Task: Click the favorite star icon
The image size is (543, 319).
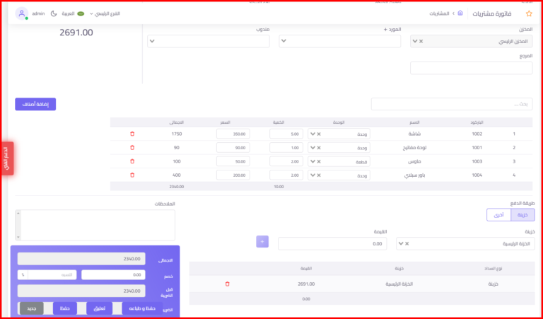Action: click(x=529, y=13)
